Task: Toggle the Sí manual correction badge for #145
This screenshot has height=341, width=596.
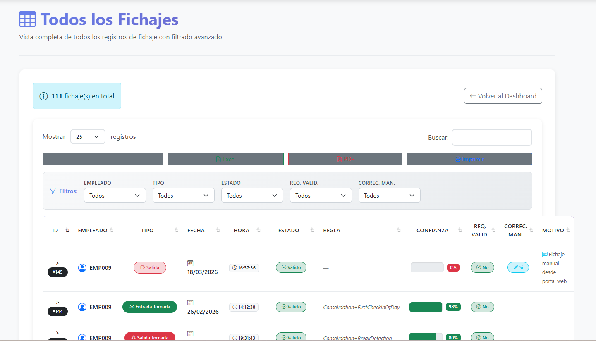Action: click(x=518, y=267)
